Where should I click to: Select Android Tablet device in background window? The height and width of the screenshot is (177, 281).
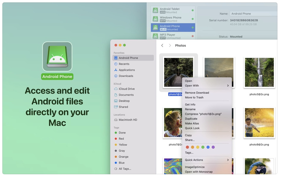[x=173, y=10]
